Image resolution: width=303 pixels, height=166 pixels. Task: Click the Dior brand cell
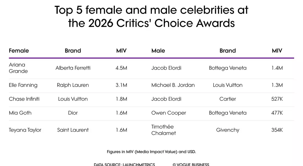pos(73,113)
